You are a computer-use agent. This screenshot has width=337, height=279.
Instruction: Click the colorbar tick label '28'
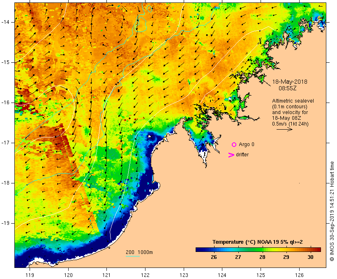pos(262,257)
